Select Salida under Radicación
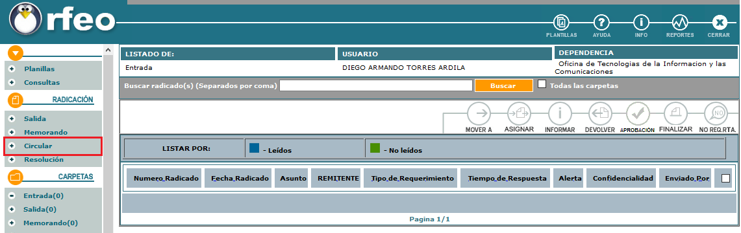 click(35, 118)
